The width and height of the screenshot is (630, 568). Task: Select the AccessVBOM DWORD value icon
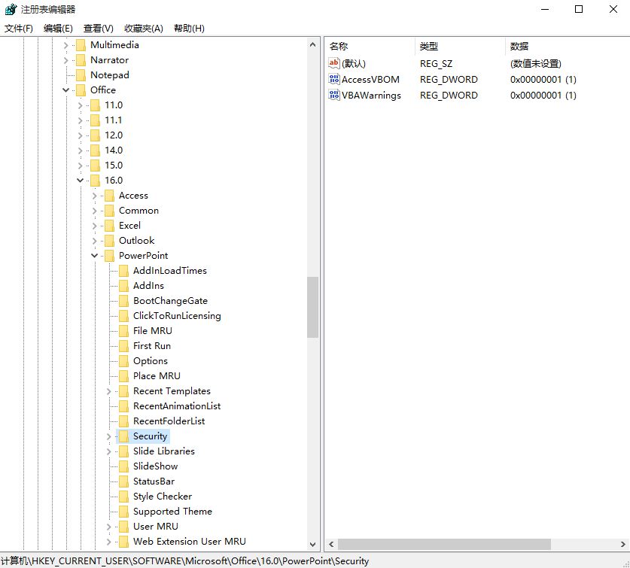[x=334, y=79]
